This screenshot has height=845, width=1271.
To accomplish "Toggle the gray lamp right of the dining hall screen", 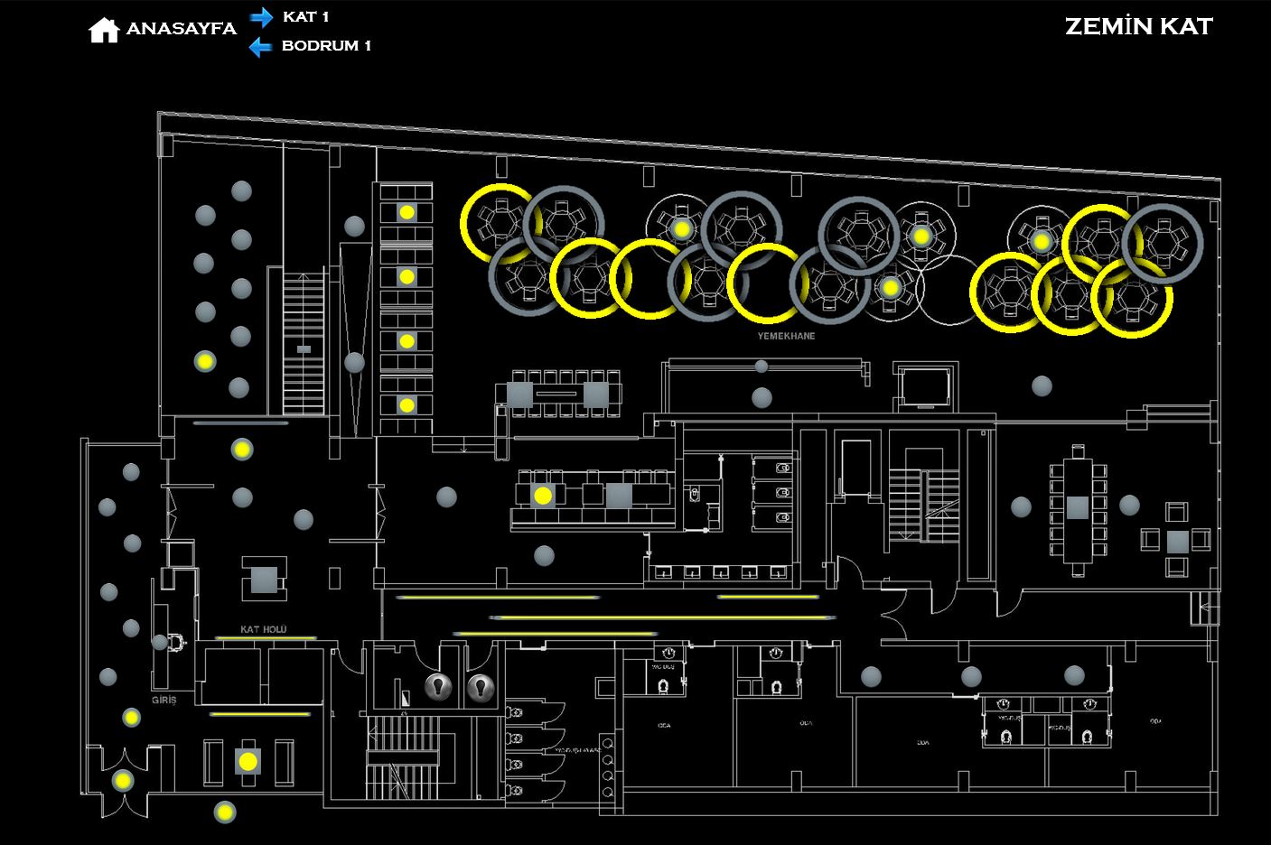I will point(1042,385).
